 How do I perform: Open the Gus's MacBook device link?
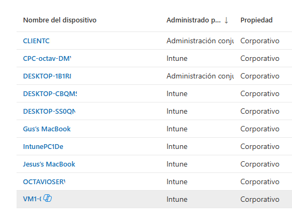click(x=47, y=129)
